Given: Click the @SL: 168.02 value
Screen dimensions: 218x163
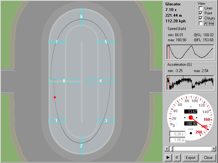Looking at the screenshot, I should (204, 35).
